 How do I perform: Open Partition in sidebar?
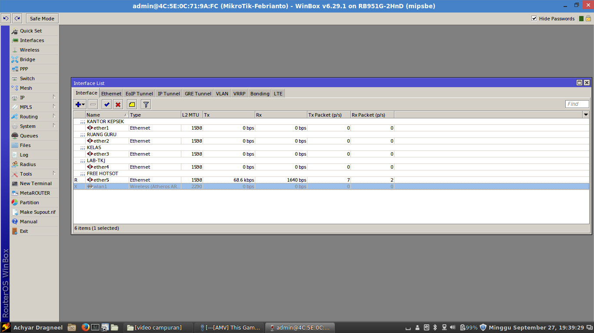[x=34, y=202]
